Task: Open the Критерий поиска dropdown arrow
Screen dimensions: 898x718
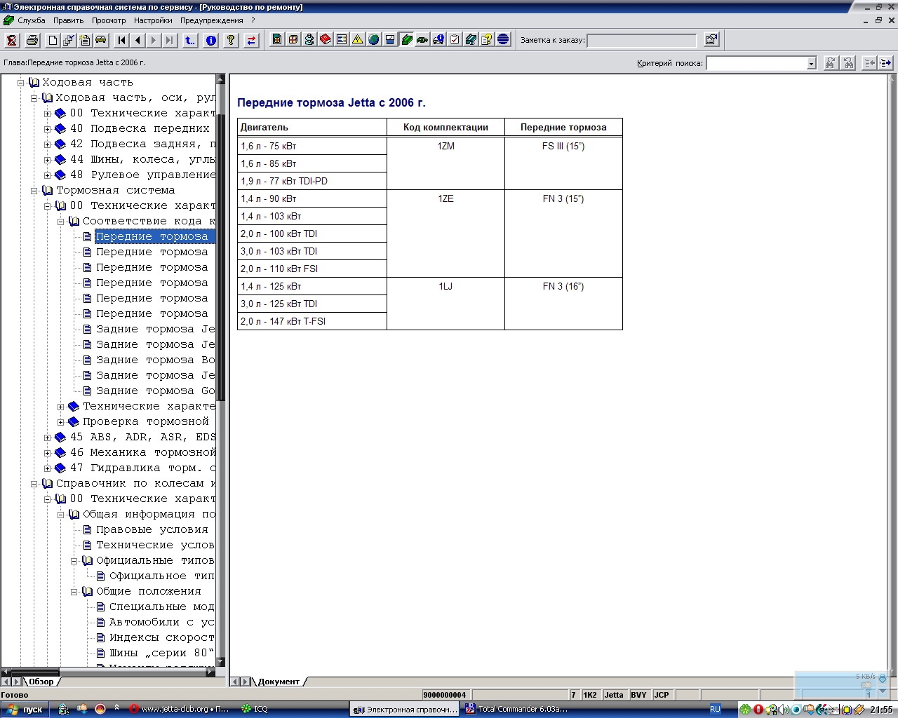Action: tap(811, 63)
